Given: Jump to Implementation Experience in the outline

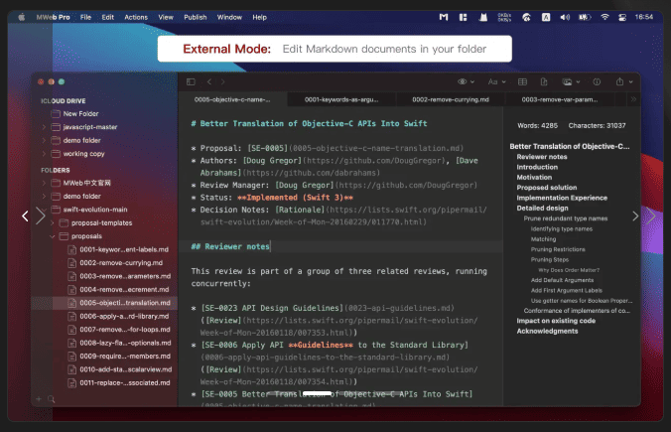Looking at the screenshot, I should pos(562,198).
